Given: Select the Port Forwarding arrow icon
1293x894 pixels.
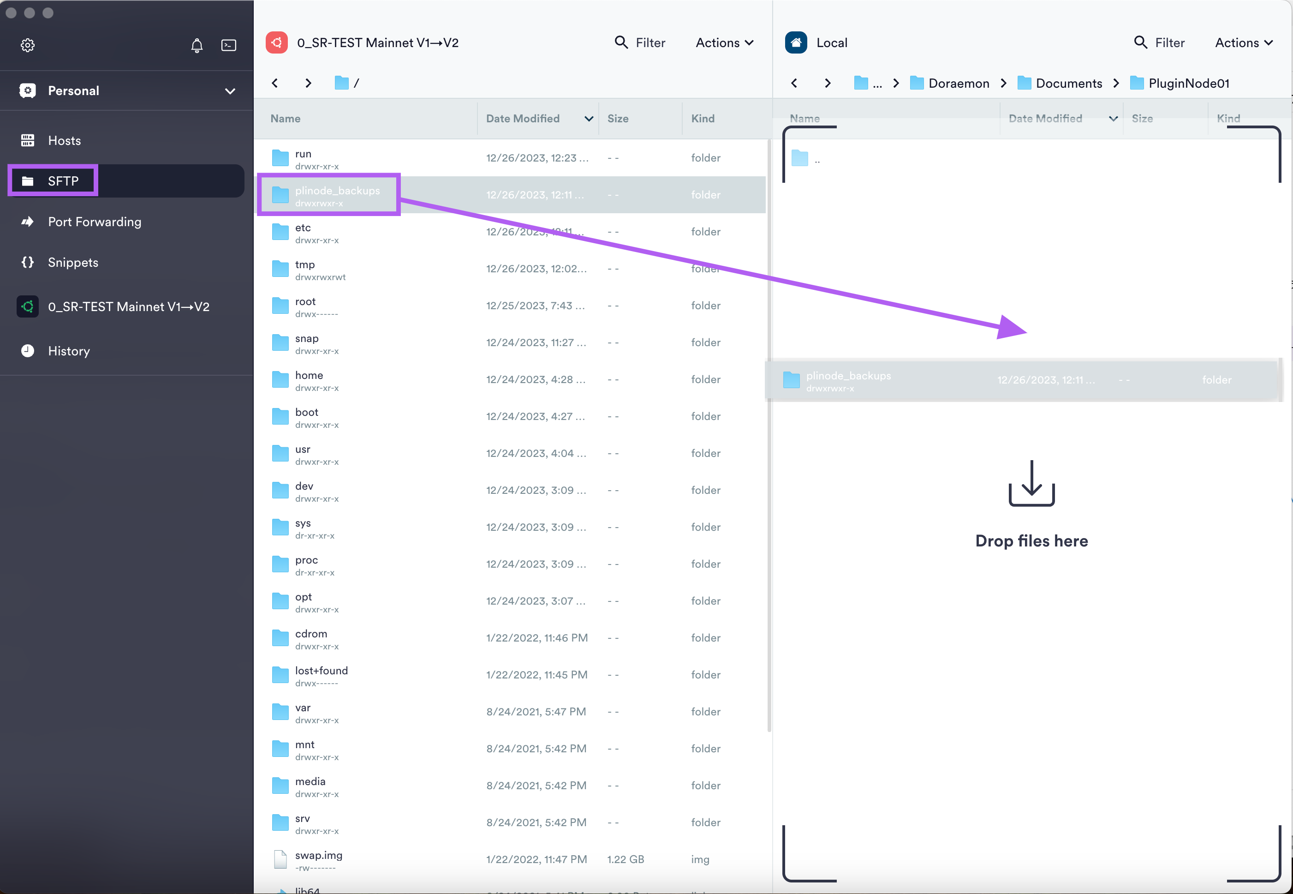Looking at the screenshot, I should tap(27, 222).
